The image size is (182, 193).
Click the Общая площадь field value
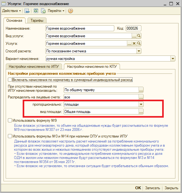point(101,112)
